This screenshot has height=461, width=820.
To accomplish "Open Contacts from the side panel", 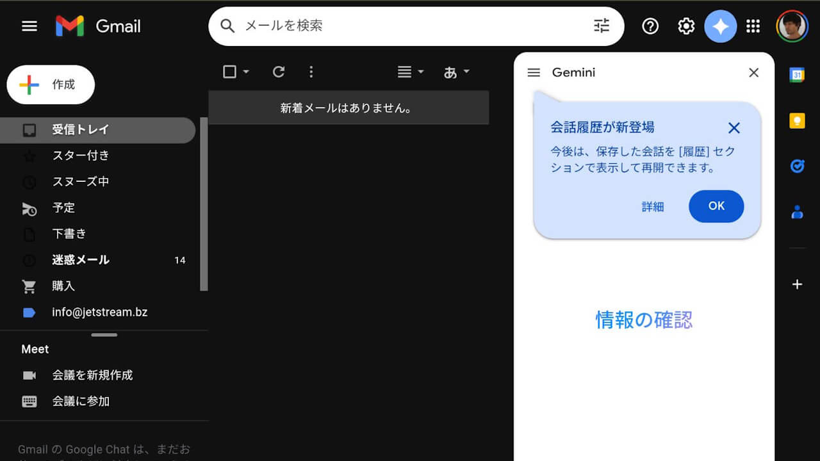I will pos(797,211).
